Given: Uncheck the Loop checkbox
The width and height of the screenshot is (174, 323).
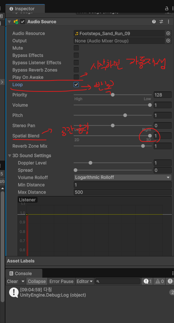Looking at the screenshot, I should coord(76,84).
